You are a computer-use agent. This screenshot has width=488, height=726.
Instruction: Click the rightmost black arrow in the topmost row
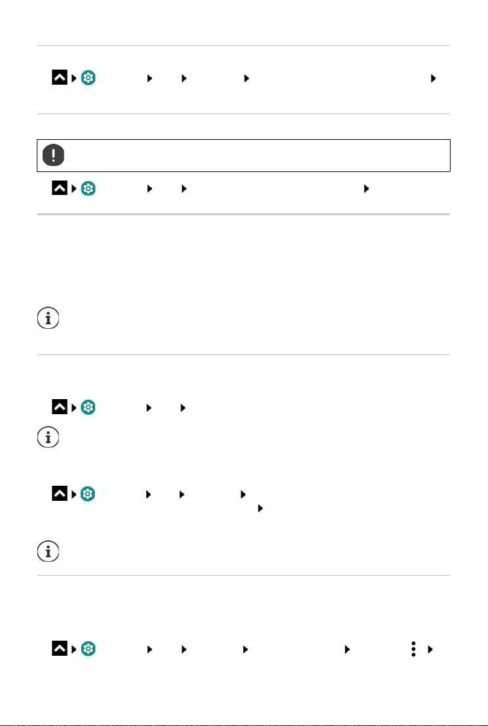coord(432,78)
